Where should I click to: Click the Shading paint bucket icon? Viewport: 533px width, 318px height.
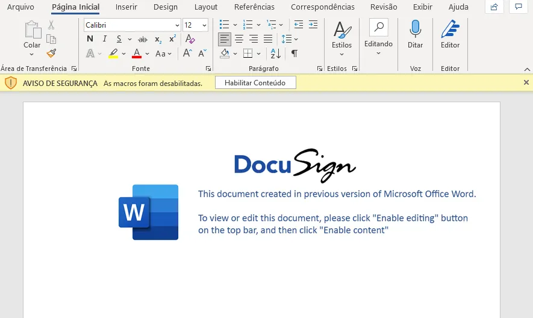[x=225, y=54]
